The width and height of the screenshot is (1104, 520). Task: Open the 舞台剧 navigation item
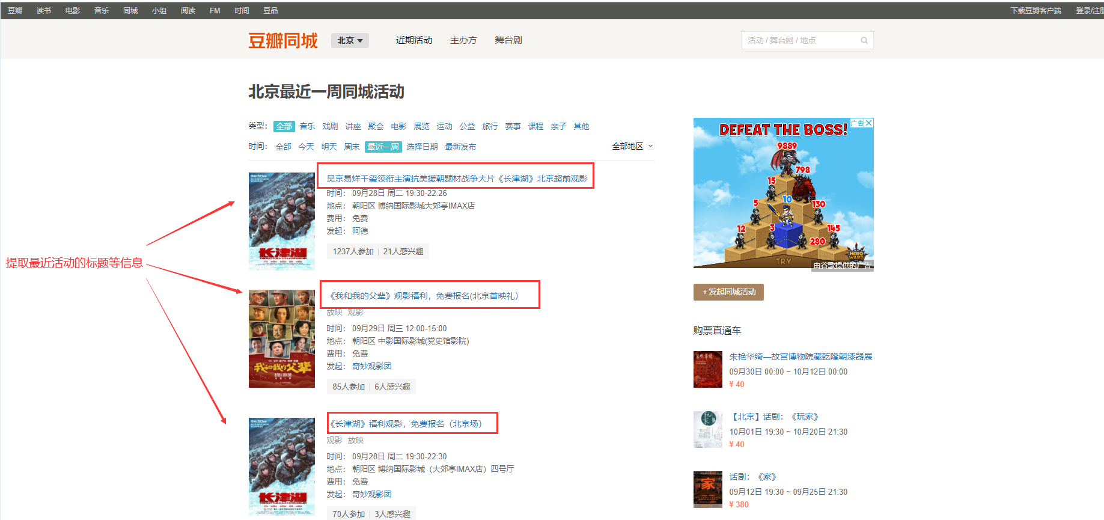coord(508,40)
